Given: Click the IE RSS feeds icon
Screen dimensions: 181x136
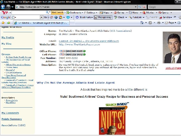Looking at the screenshot, I should pyautogui.click(x=150, y=23).
